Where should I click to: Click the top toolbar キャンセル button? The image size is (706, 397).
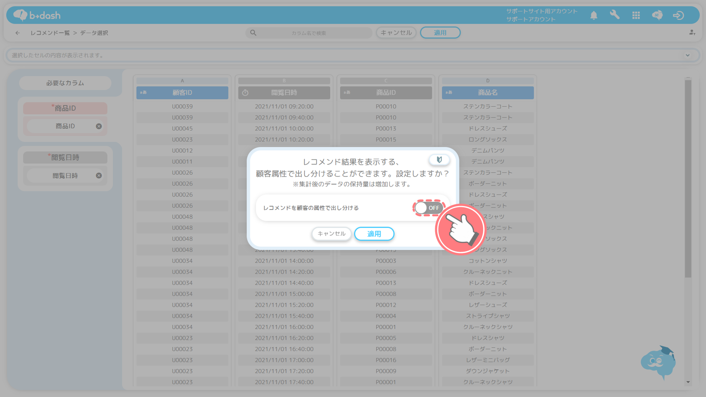pos(396,32)
